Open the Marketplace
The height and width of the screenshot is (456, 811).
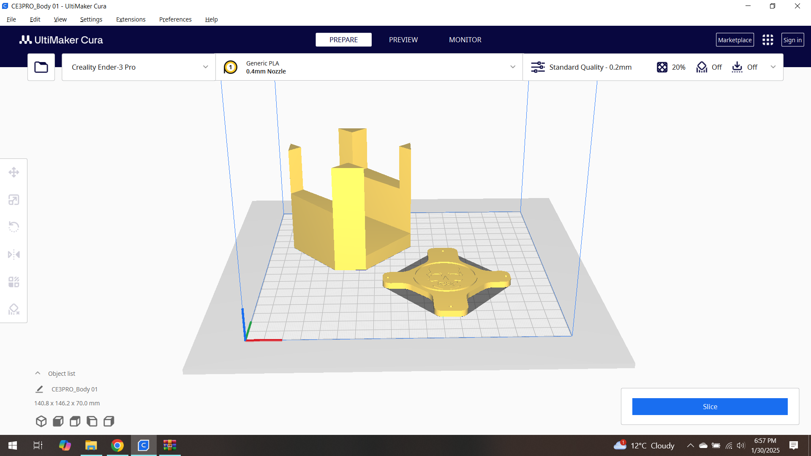tap(735, 40)
